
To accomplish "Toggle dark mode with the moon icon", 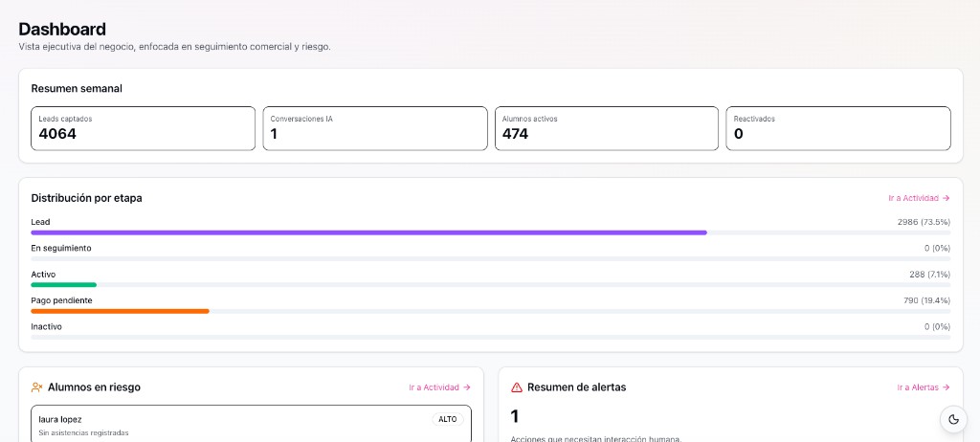I will 953,419.
